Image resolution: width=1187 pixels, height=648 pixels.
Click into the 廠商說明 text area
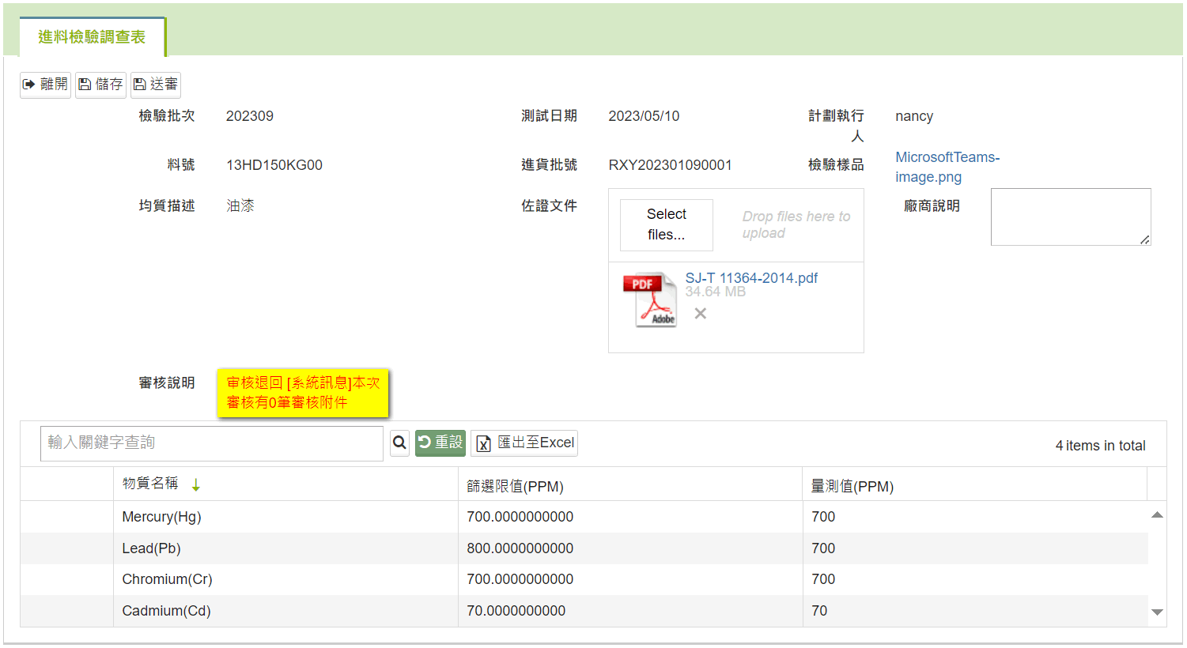(x=1071, y=217)
